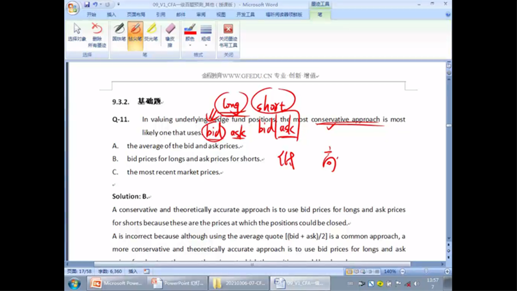Open Word help question mark icon
This screenshot has width=517, height=291.
pos(448,15)
